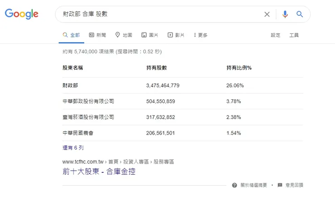Click the result count text 約有 5,740,000 項結果
Viewport: 335px width, 201px height.
point(88,51)
